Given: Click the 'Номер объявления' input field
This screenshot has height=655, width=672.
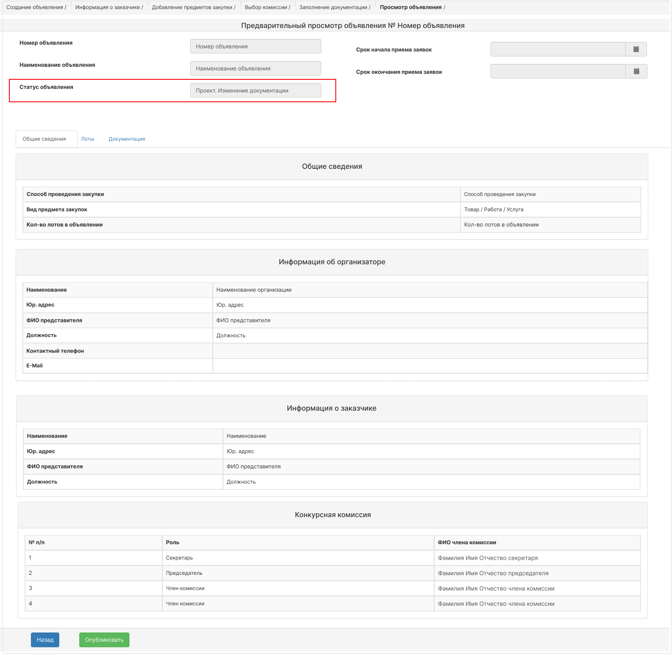Looking at the screenshot, I should pos(256,46).
